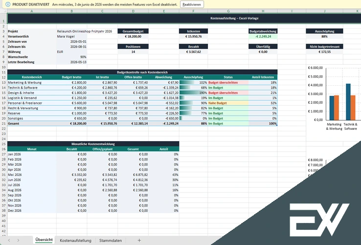Open the Kostenaufstellung sheet tab
The height and width of the screenshot is (245, 361).
tap(75, 241)
